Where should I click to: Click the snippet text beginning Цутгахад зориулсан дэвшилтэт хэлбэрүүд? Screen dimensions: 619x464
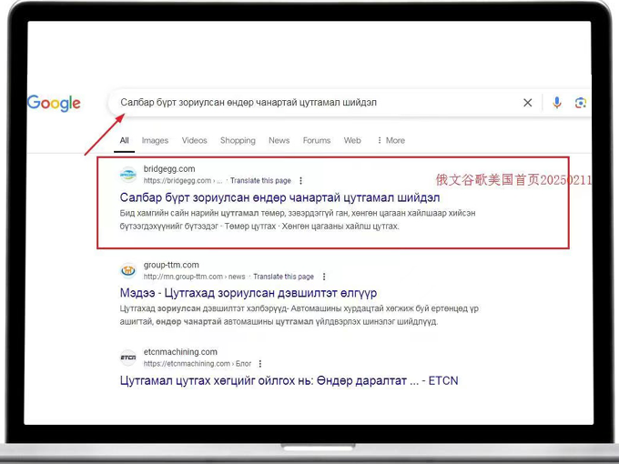pos(299,316)
